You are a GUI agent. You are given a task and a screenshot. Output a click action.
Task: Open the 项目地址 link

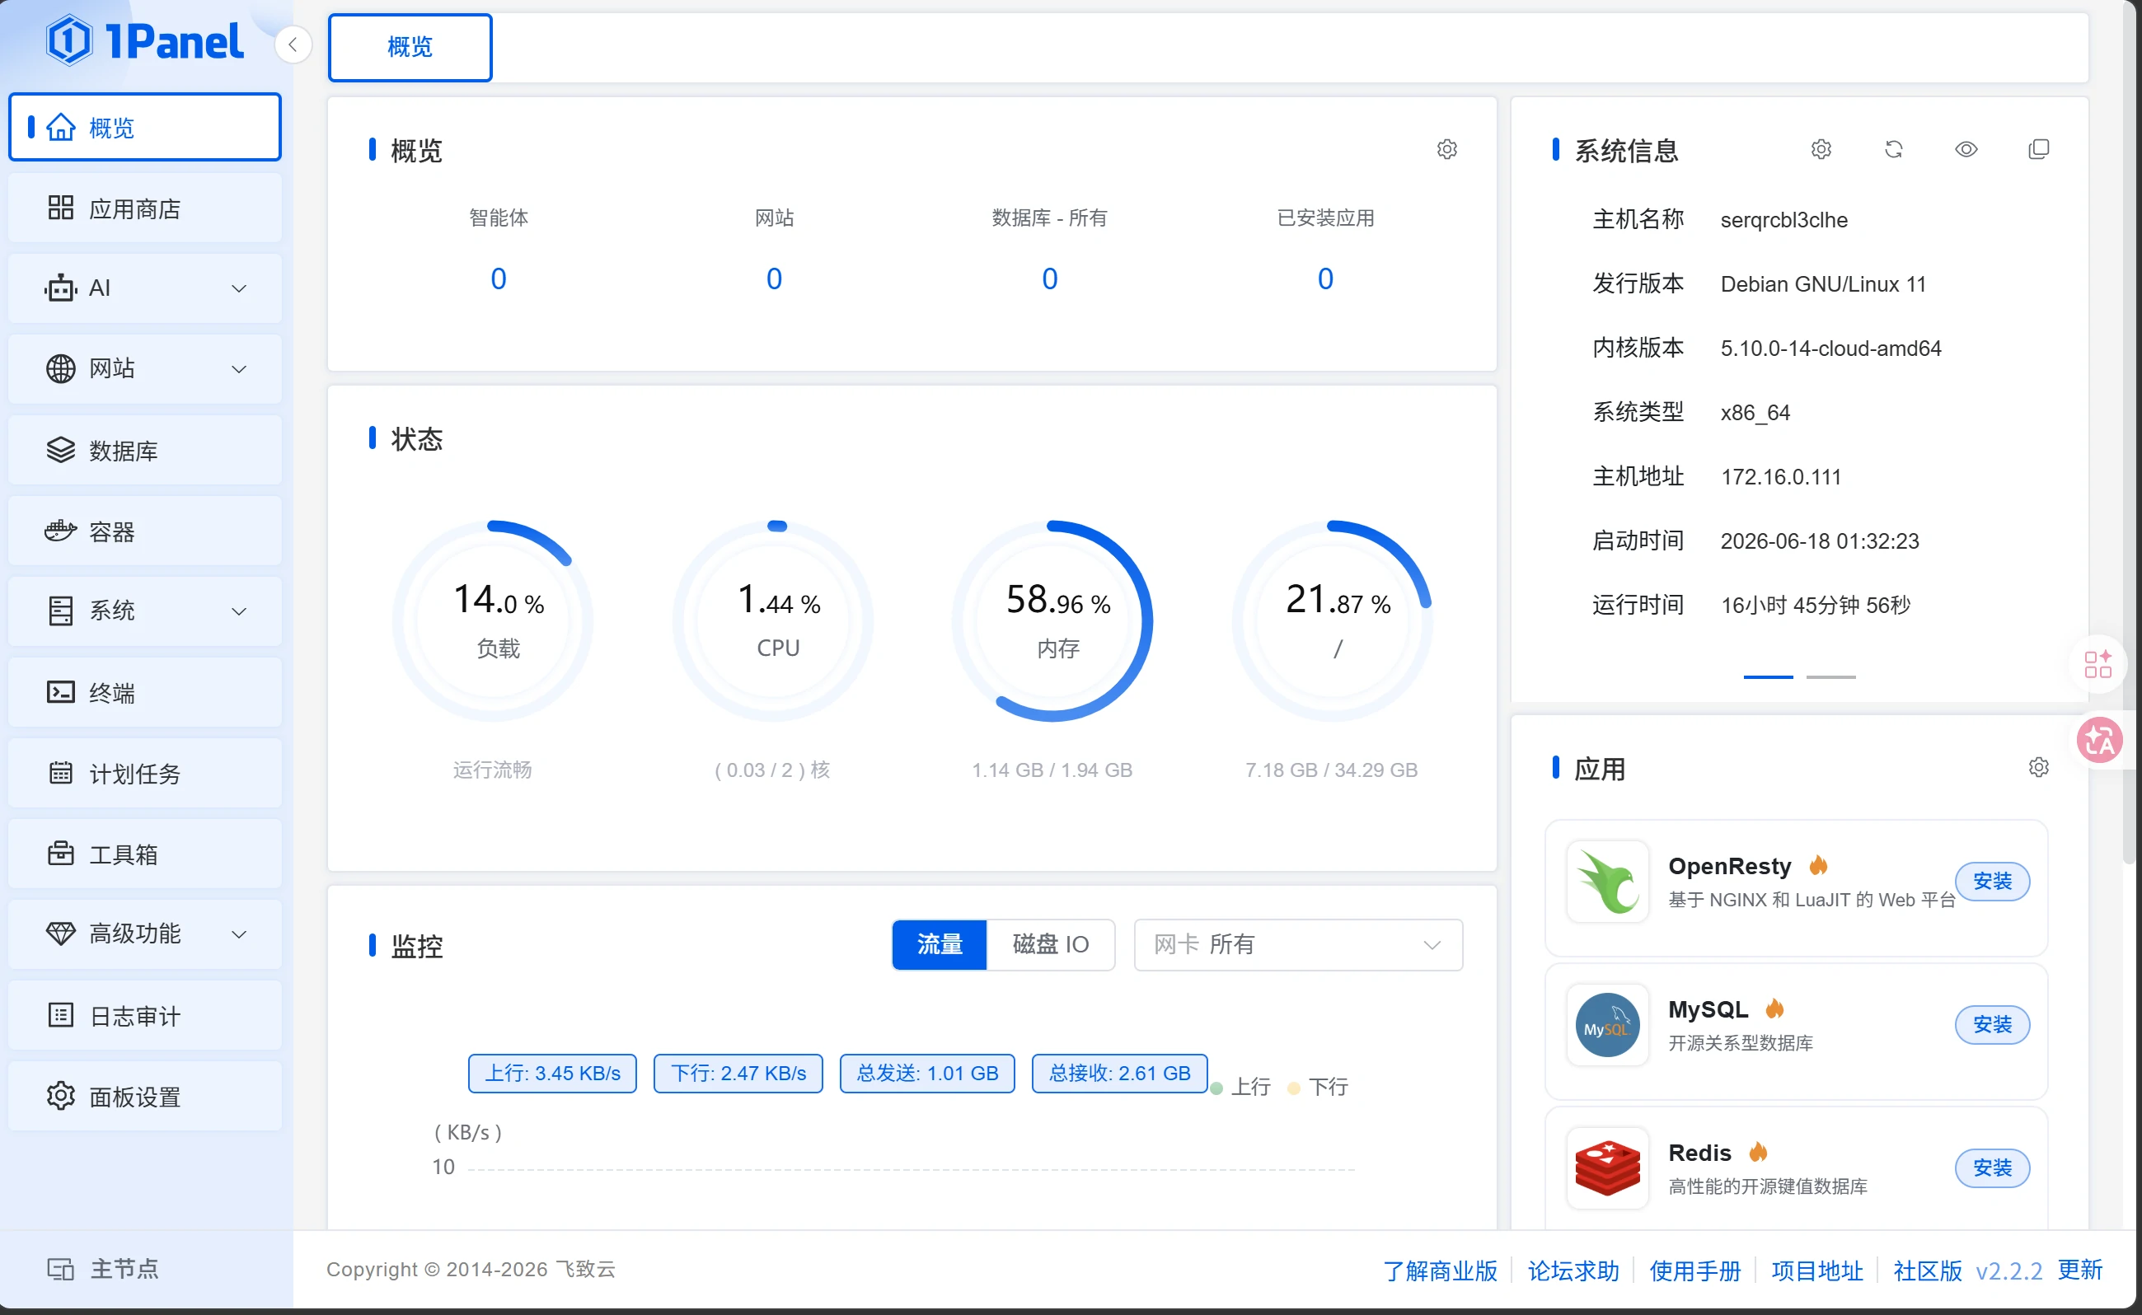[1816, 1271]
